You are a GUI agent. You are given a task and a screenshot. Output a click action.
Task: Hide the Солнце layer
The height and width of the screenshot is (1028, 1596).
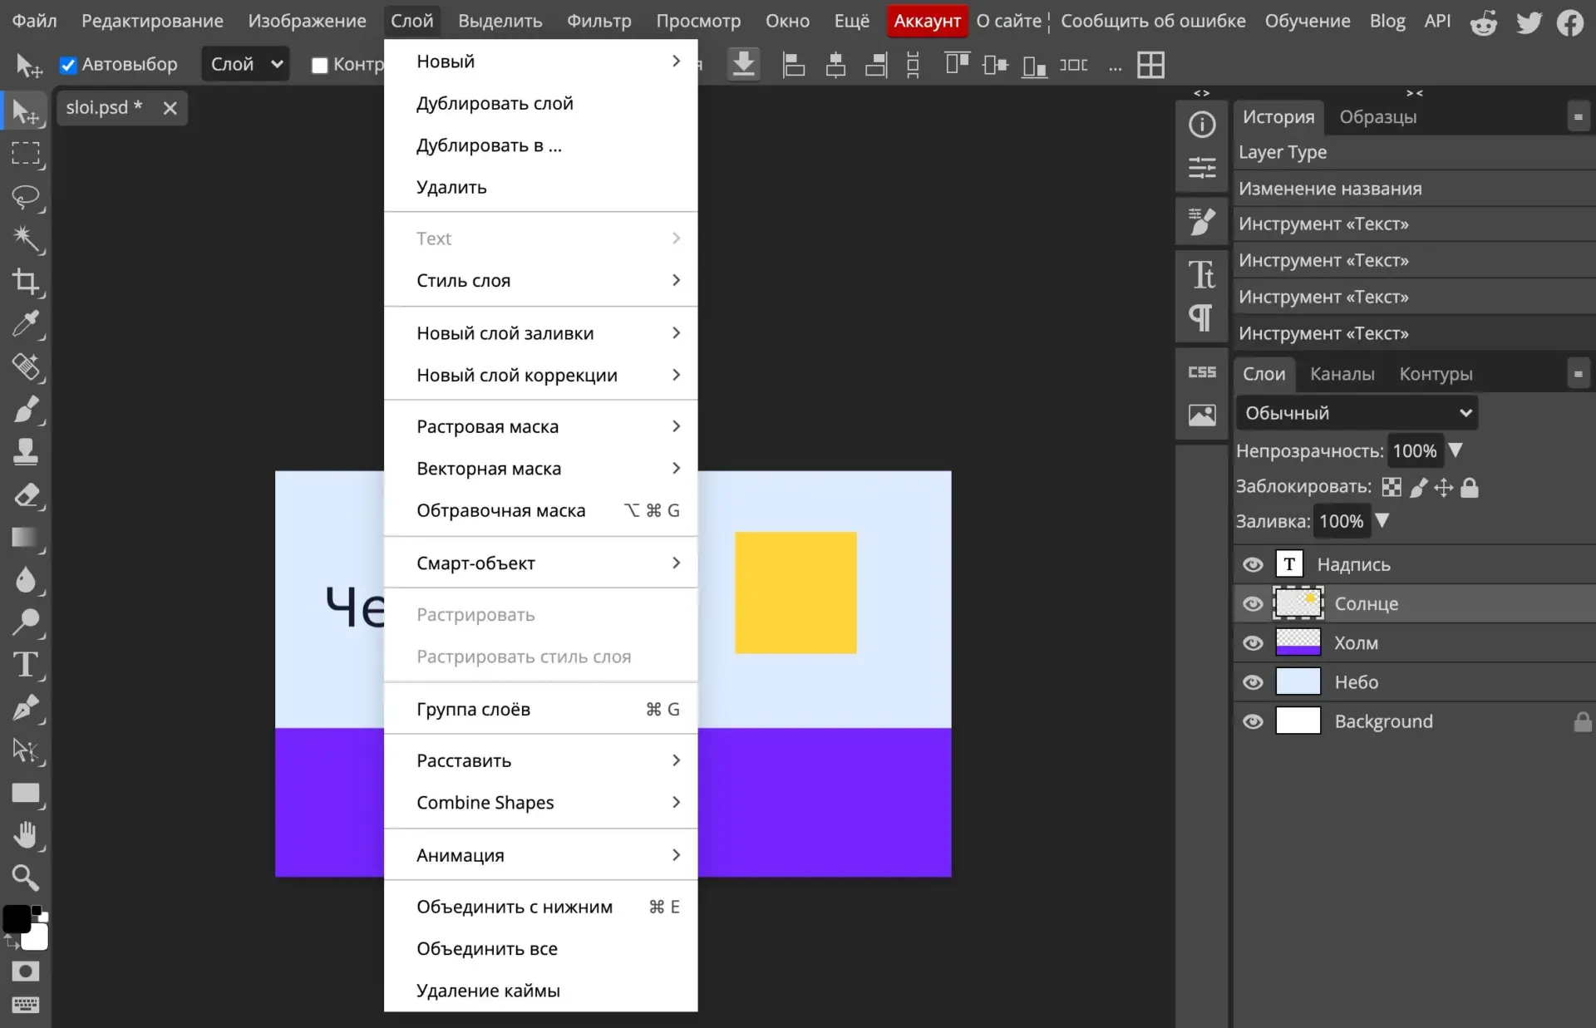[x=1253, y=604]
